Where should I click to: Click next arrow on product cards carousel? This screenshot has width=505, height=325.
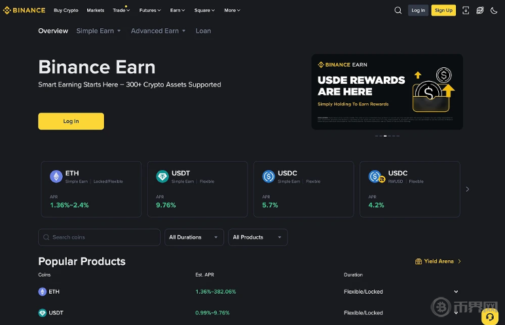(467, 189)
